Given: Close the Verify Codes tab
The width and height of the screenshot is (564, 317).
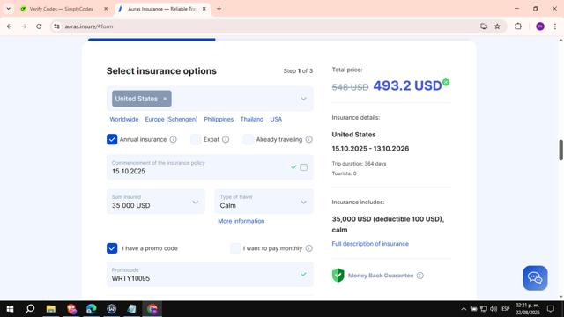Looking at the screenshot, I should pyautogui.click(x=106, y=9).
